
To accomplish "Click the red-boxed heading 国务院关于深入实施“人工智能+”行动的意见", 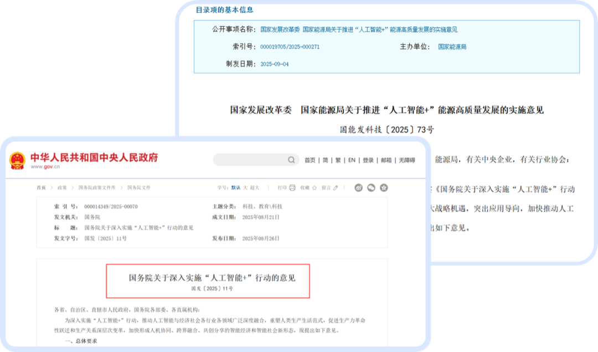I will (x=212, y=278).
